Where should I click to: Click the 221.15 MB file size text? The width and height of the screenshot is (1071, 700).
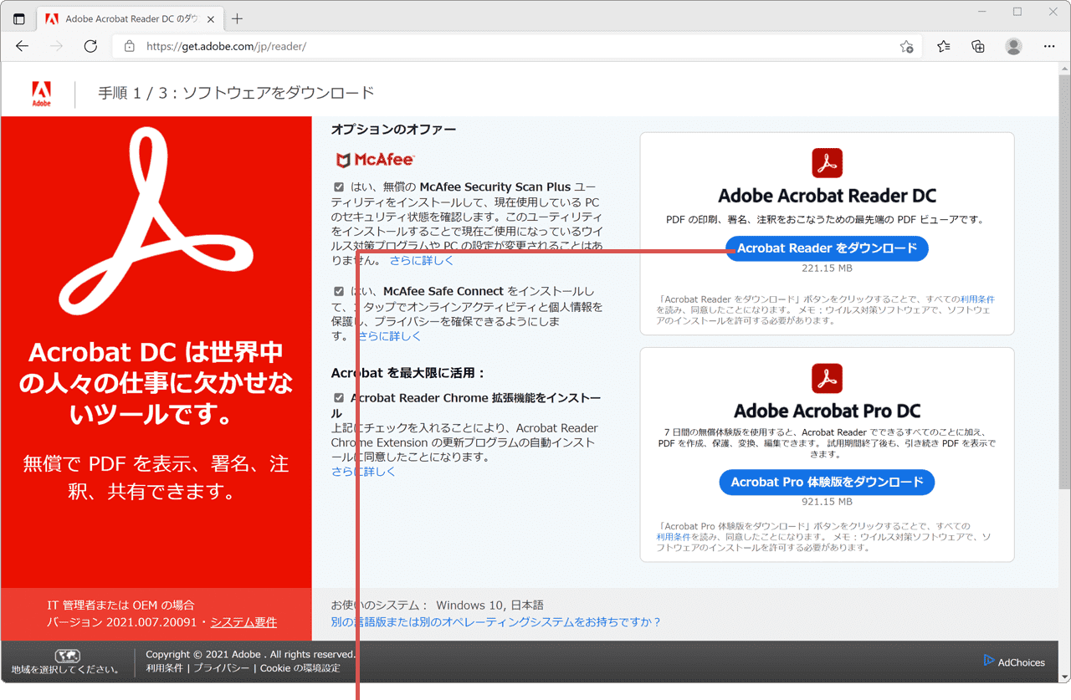tap(827, 269)
